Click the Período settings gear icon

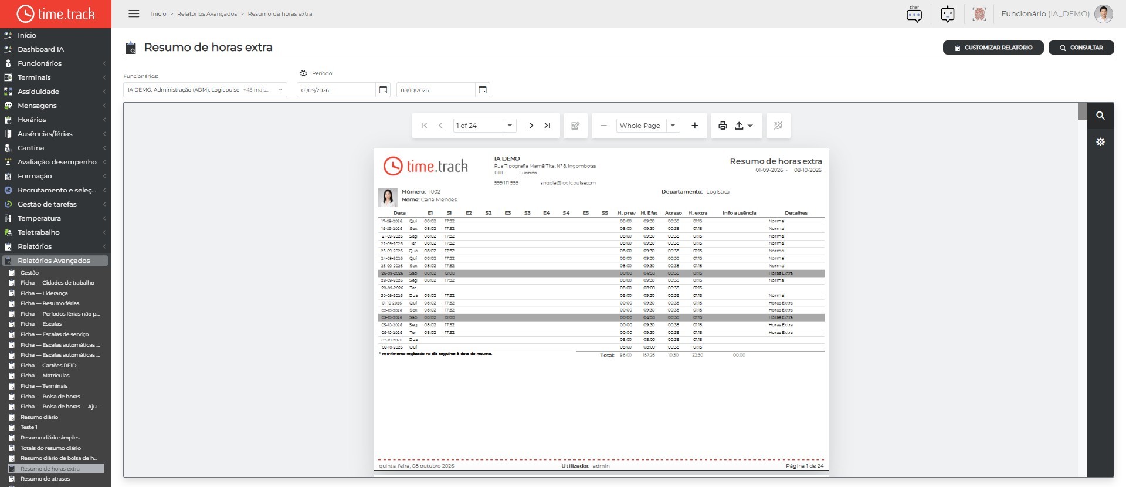[x=303, y=73]
